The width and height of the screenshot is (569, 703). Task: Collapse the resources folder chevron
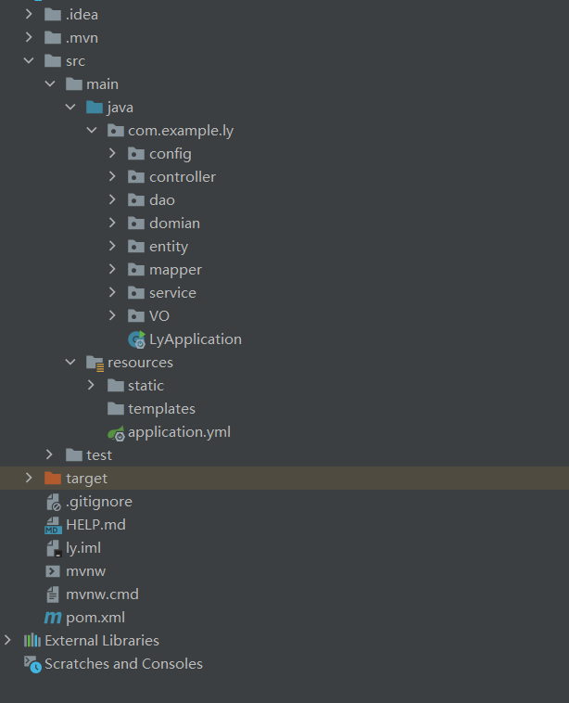click(x=70, y=363)
